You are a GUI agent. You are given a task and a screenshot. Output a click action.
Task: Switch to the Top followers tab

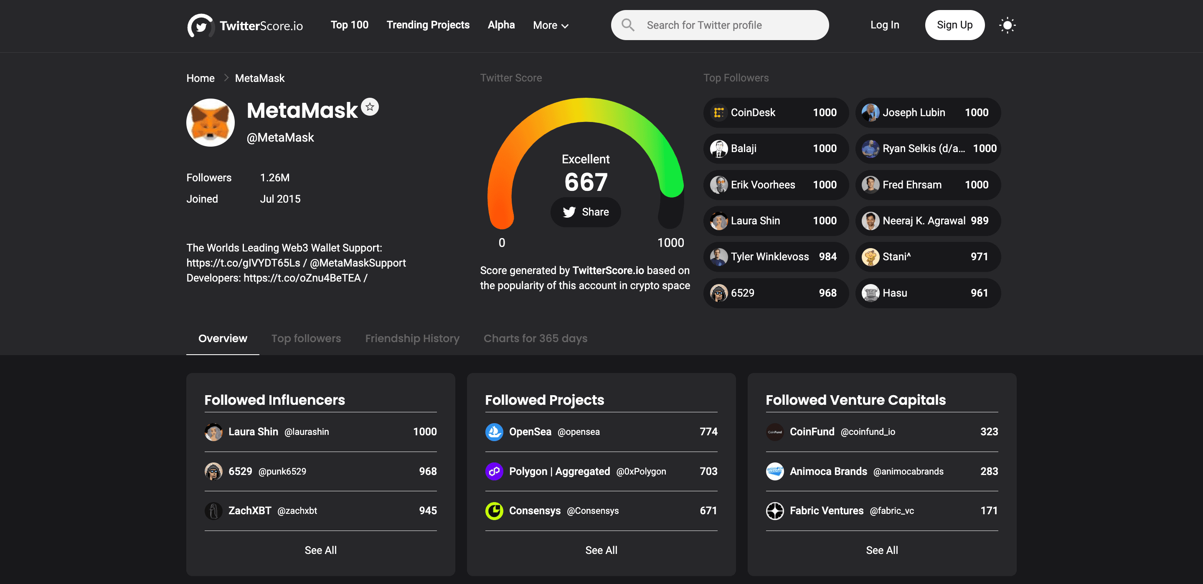(x=306, y=338)
